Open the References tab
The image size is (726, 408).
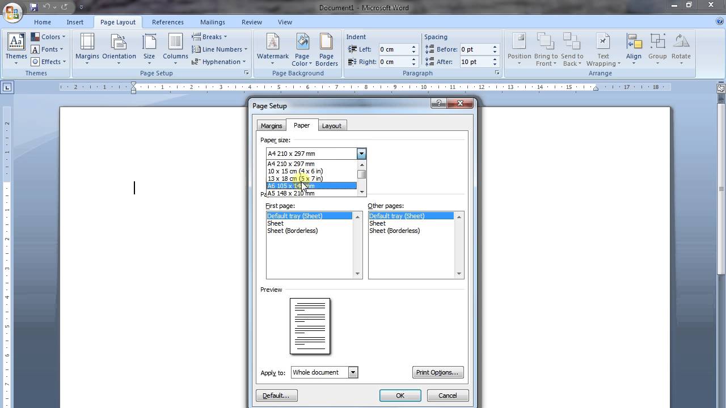[x=168, y=22]
